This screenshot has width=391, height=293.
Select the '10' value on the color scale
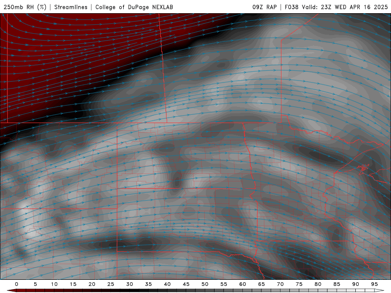pyautogui.click(x=54, y=284)
